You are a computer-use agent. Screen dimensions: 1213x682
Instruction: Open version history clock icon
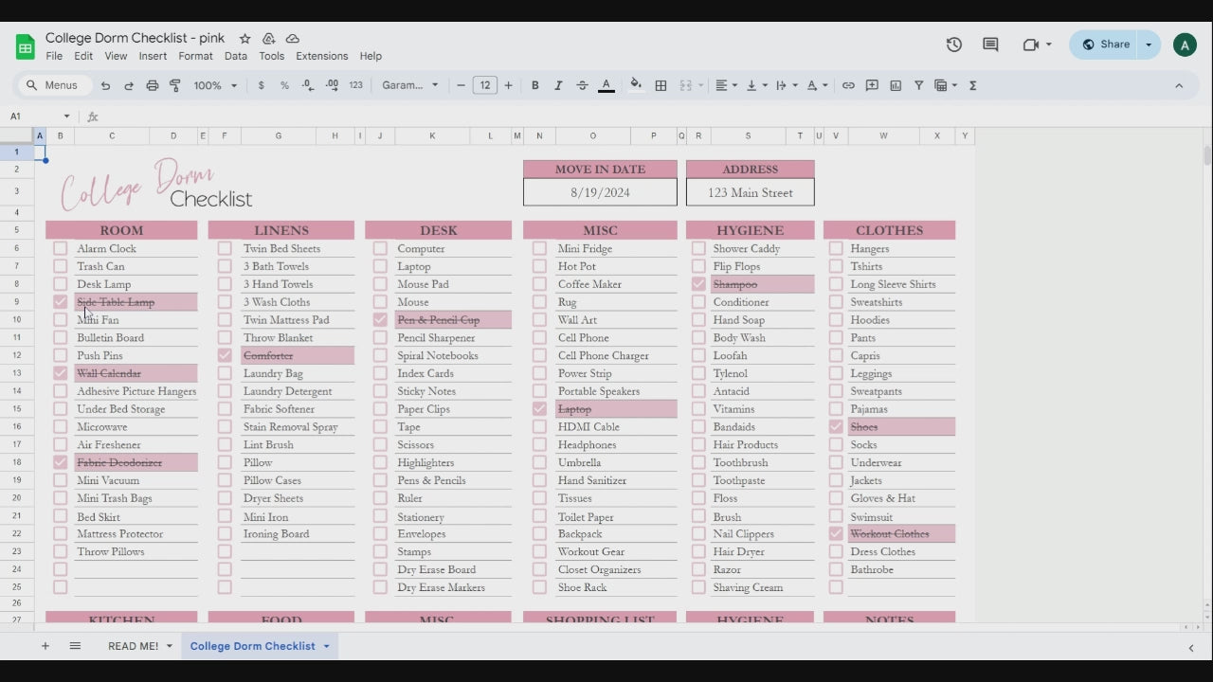click(954, 45)
